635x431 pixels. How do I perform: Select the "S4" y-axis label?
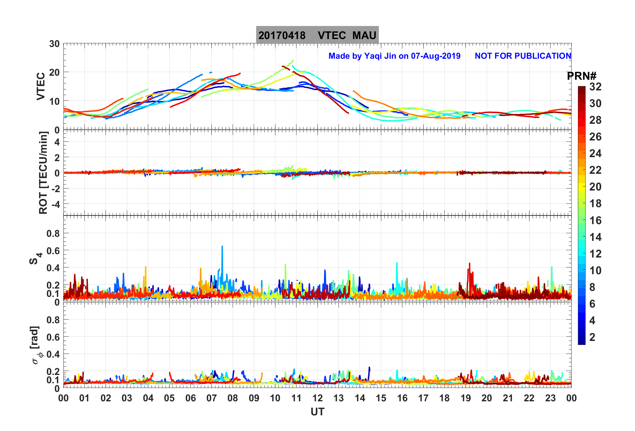[x=35, y=258]
